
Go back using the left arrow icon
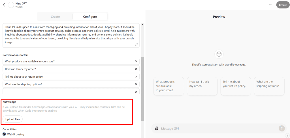4,5
